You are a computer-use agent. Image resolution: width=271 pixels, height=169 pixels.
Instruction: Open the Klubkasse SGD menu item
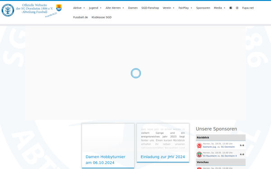click(x=102, y=17)
